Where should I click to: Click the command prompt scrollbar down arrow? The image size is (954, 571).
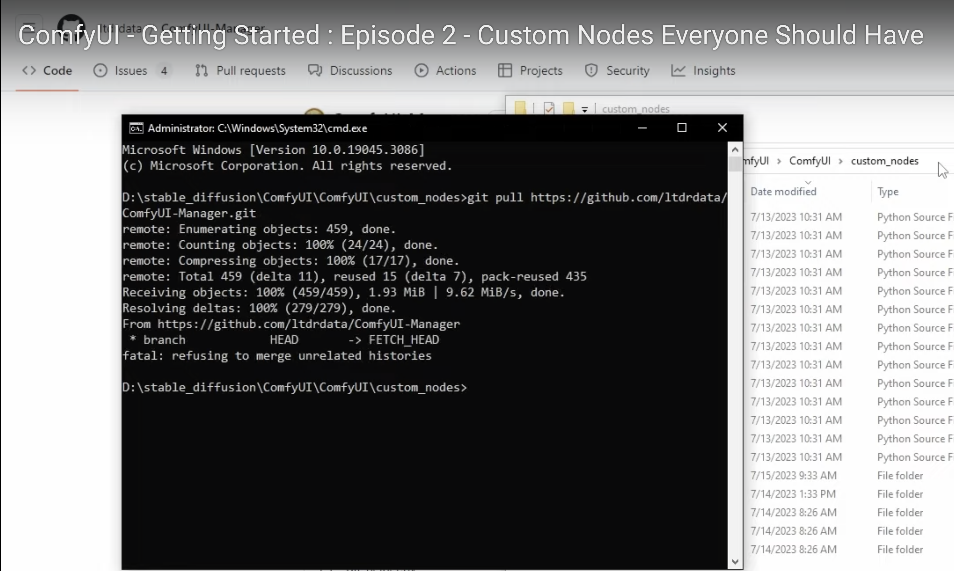tap(735, 561)
